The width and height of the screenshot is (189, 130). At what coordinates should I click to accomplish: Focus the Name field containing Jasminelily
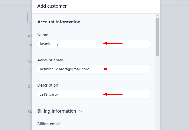point(70,44)
